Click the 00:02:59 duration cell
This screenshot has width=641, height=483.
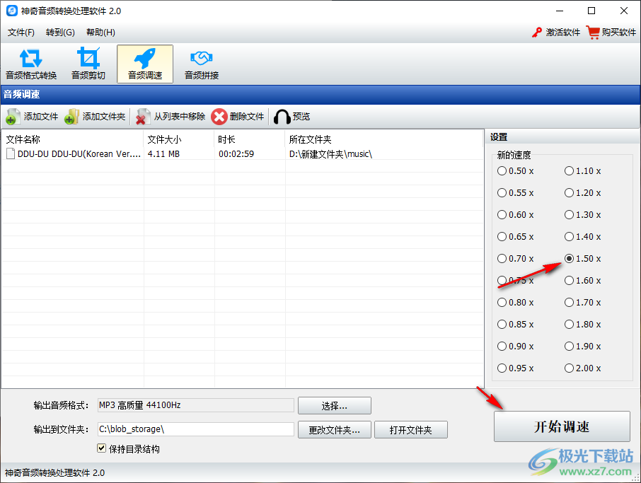[236, 154]
